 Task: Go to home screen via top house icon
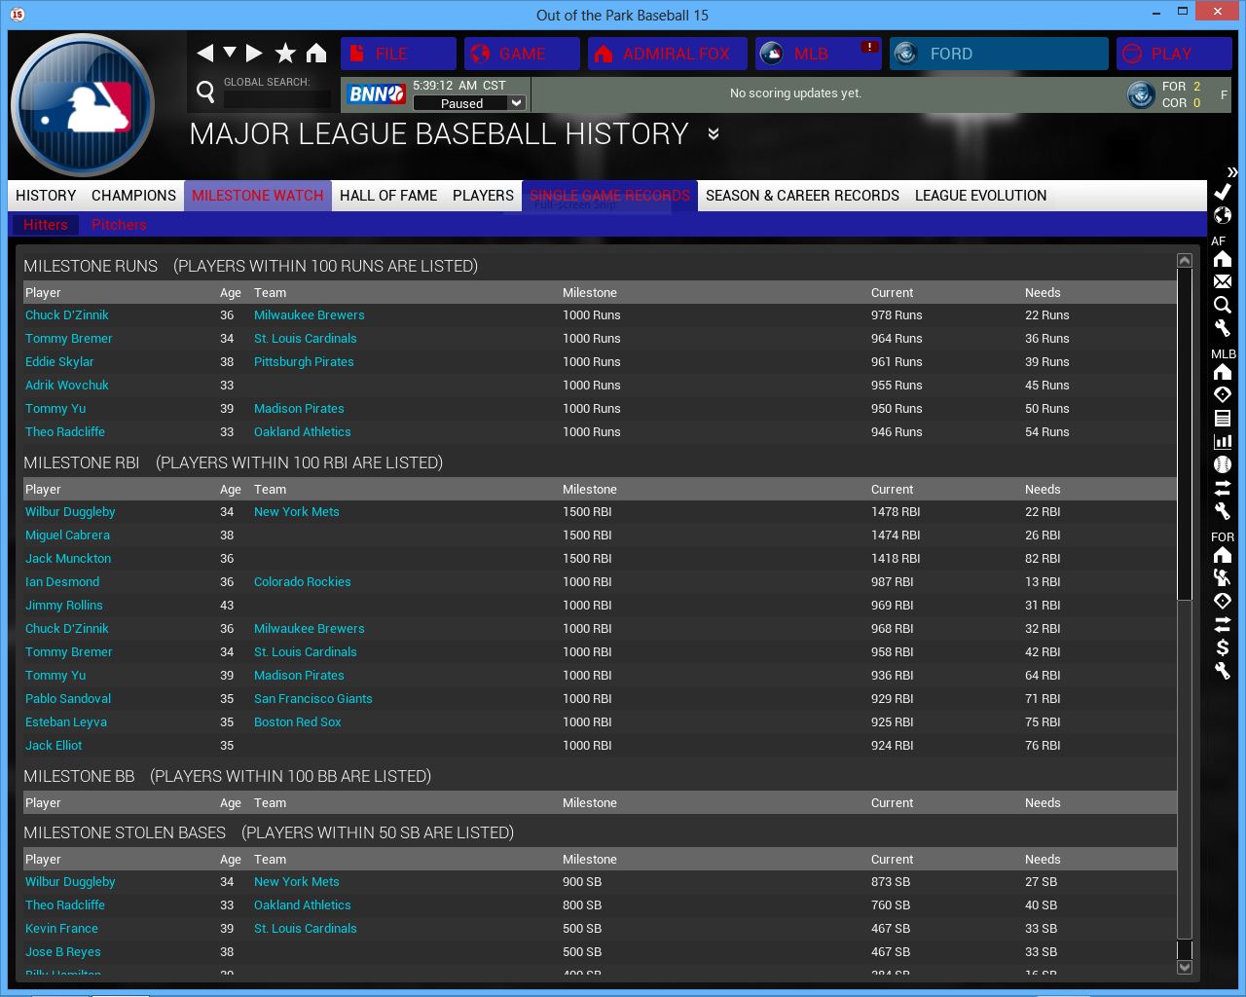pyautogui.click(x=316, y=54)
